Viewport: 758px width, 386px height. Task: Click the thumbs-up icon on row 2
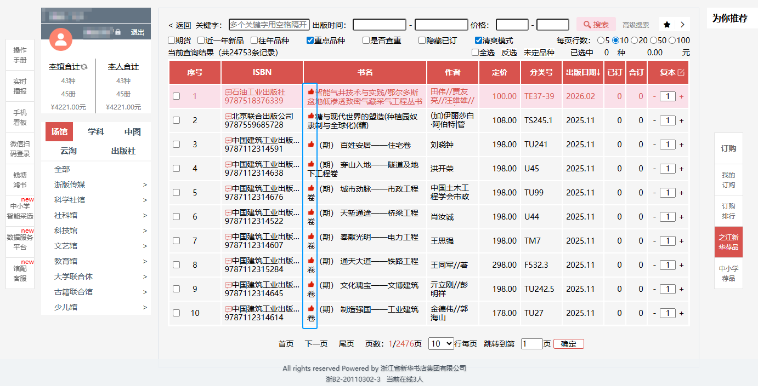[x=311, y=116]
